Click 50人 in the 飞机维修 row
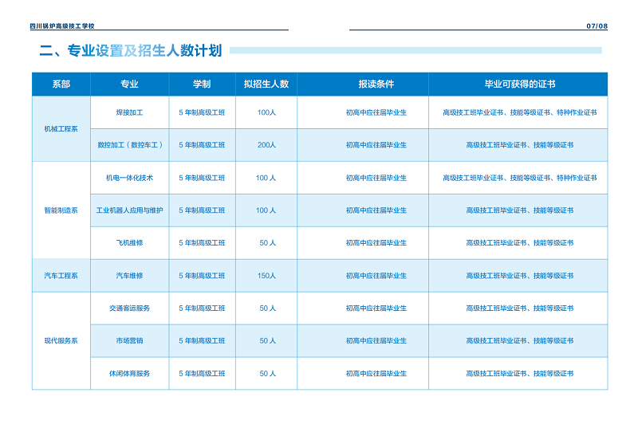Viewport: 638px width, 432px height. [x=268, y=243]
